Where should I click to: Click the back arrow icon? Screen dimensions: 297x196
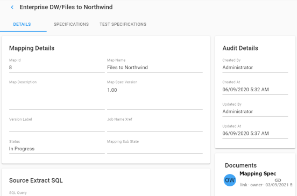12,8
